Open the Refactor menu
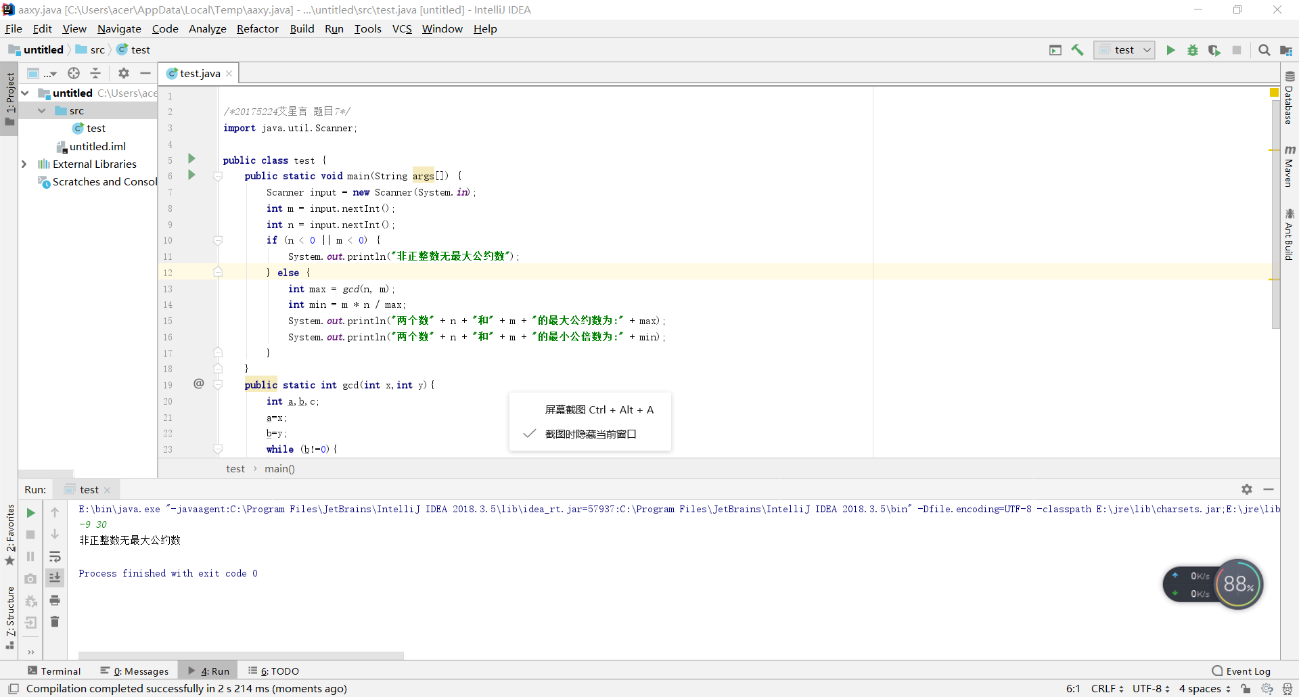 tap(257, 28)
